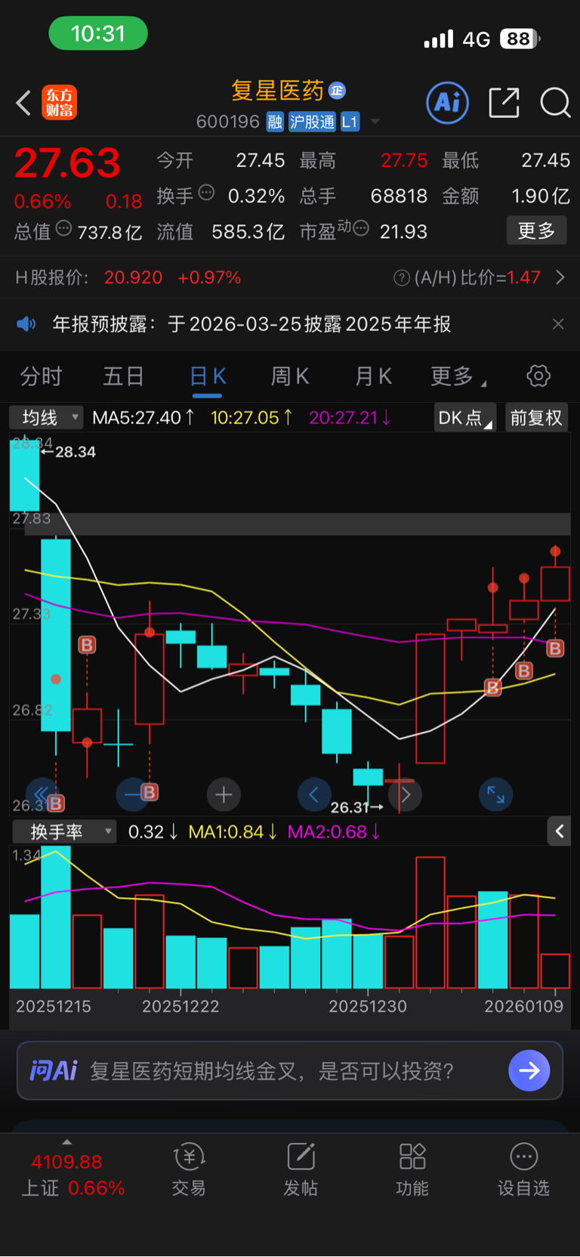Tap 问Ai logo in question bar

click(53, 1071)
